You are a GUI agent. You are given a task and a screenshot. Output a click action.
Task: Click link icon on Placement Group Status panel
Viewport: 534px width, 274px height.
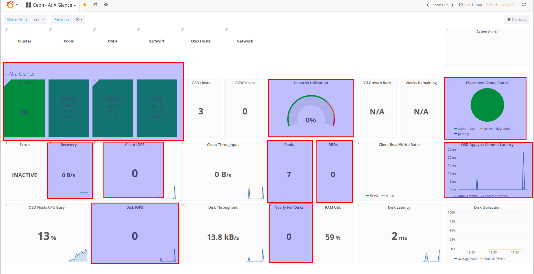(447, 81)
